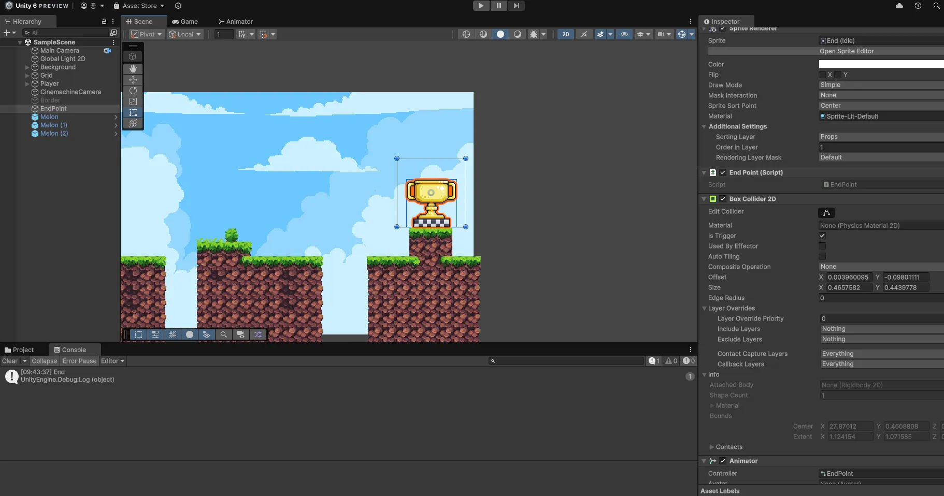Expand the Player object in Hierarchy
The width and height of the screenshot is (944, 496).
pyautogui.click(x=27, y=84)
